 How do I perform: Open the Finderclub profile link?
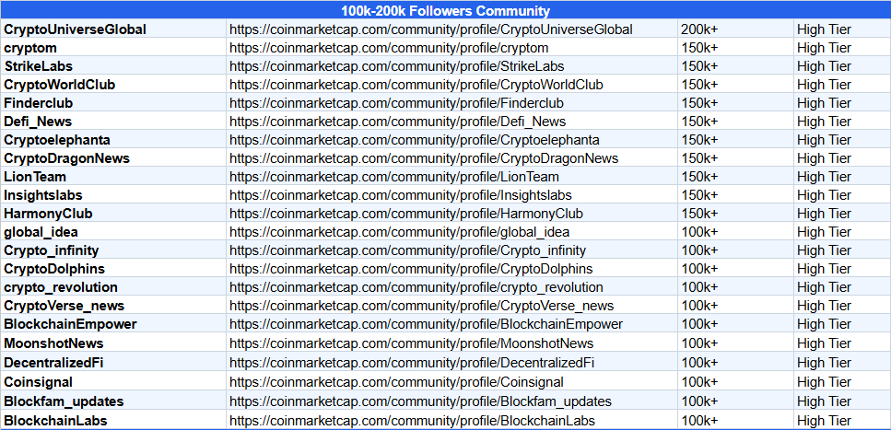click(396, 103)
